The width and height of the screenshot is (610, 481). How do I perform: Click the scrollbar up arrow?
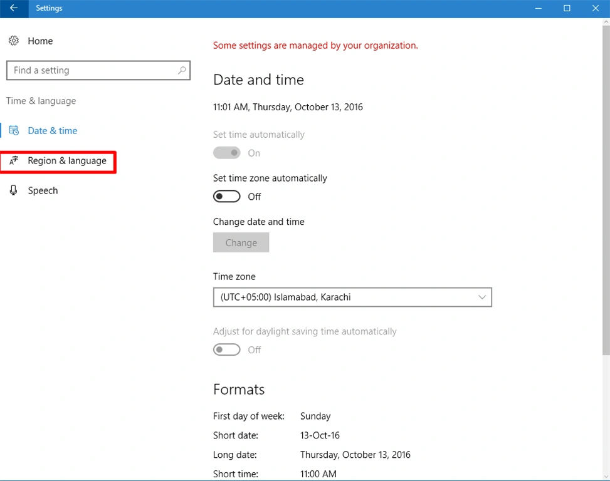coord(606,22)
